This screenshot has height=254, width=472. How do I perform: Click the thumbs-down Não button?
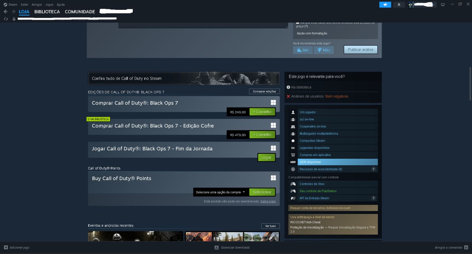click(324, 50)
